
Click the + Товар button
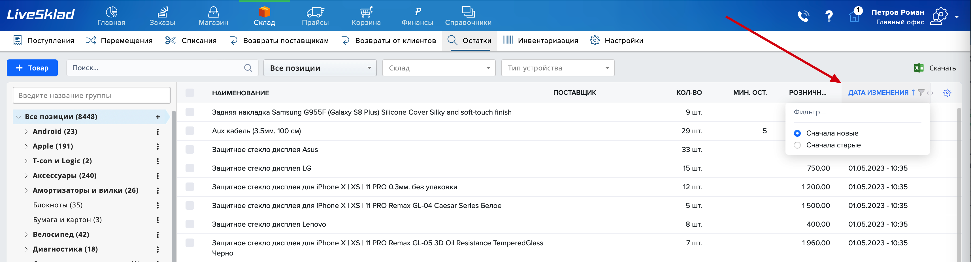point(32,68)
